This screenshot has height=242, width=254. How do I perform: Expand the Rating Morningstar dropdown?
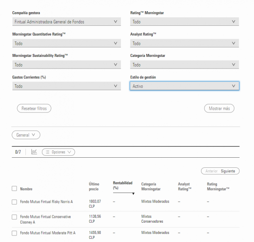pos(185,22)
